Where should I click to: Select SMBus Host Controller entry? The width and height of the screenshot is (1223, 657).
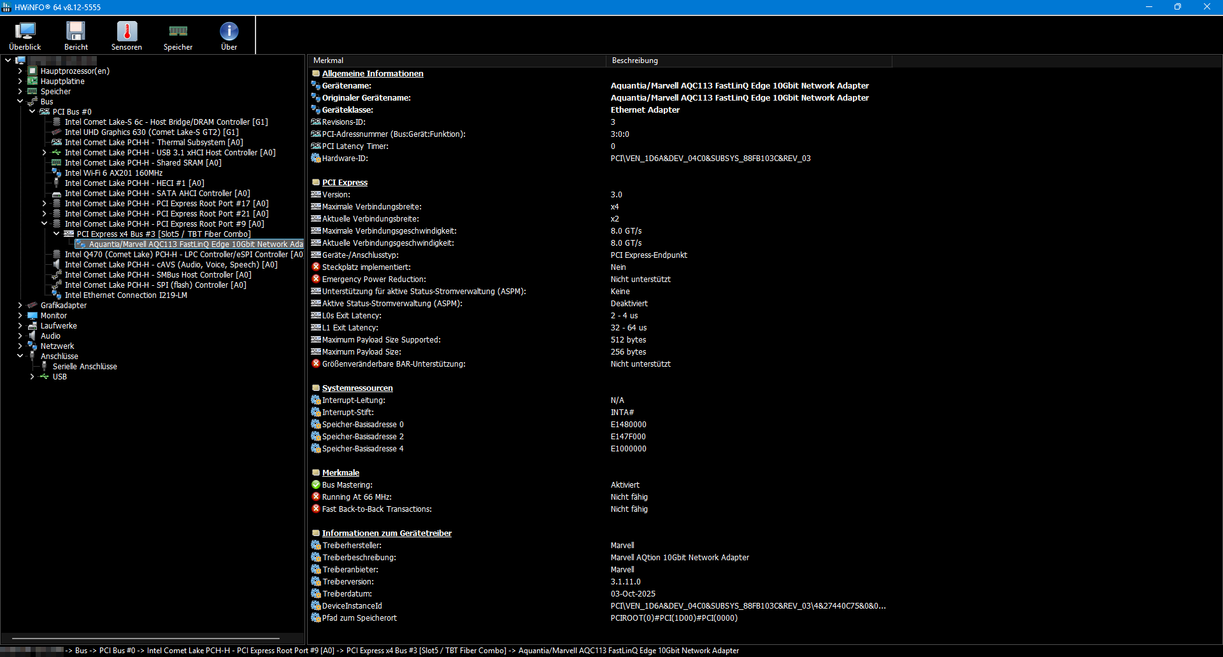coord(158,275)
